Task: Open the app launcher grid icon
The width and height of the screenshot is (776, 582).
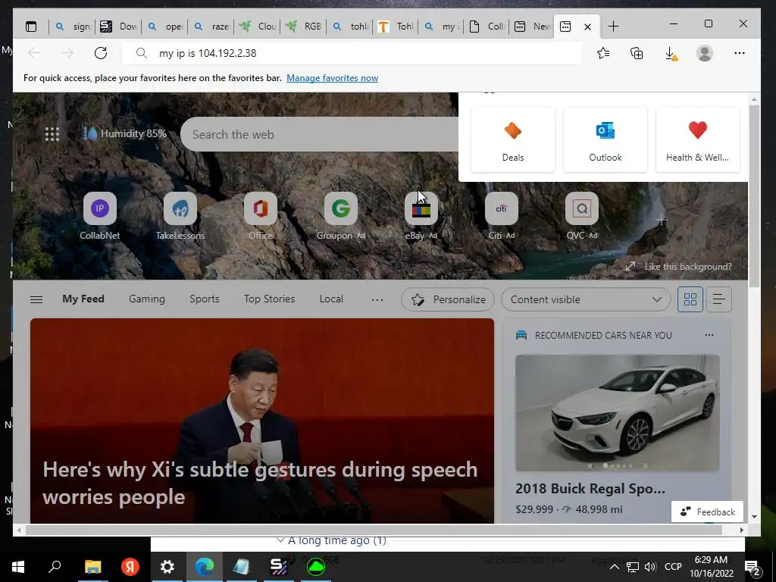Action: pyautogui.click(x=52, y=134)
